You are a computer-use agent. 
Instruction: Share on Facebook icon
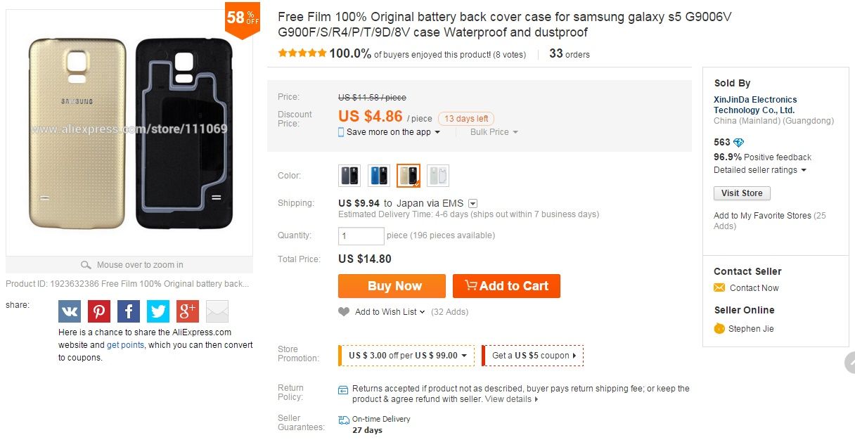click(129, 311)
